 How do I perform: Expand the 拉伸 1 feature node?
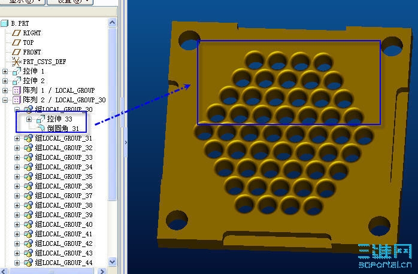(5, 71)
